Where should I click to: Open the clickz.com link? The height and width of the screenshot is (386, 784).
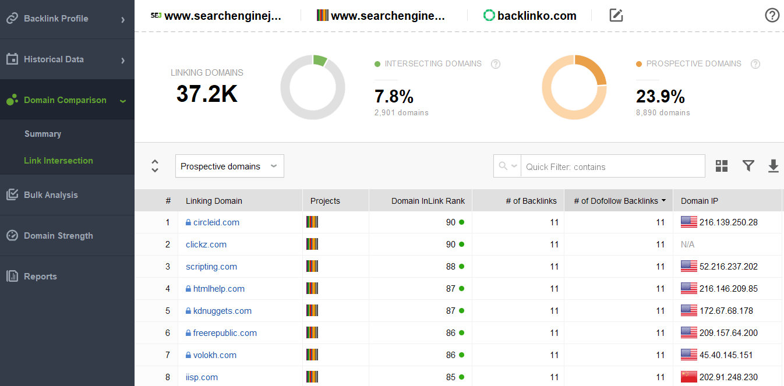[x=206, y=245]
